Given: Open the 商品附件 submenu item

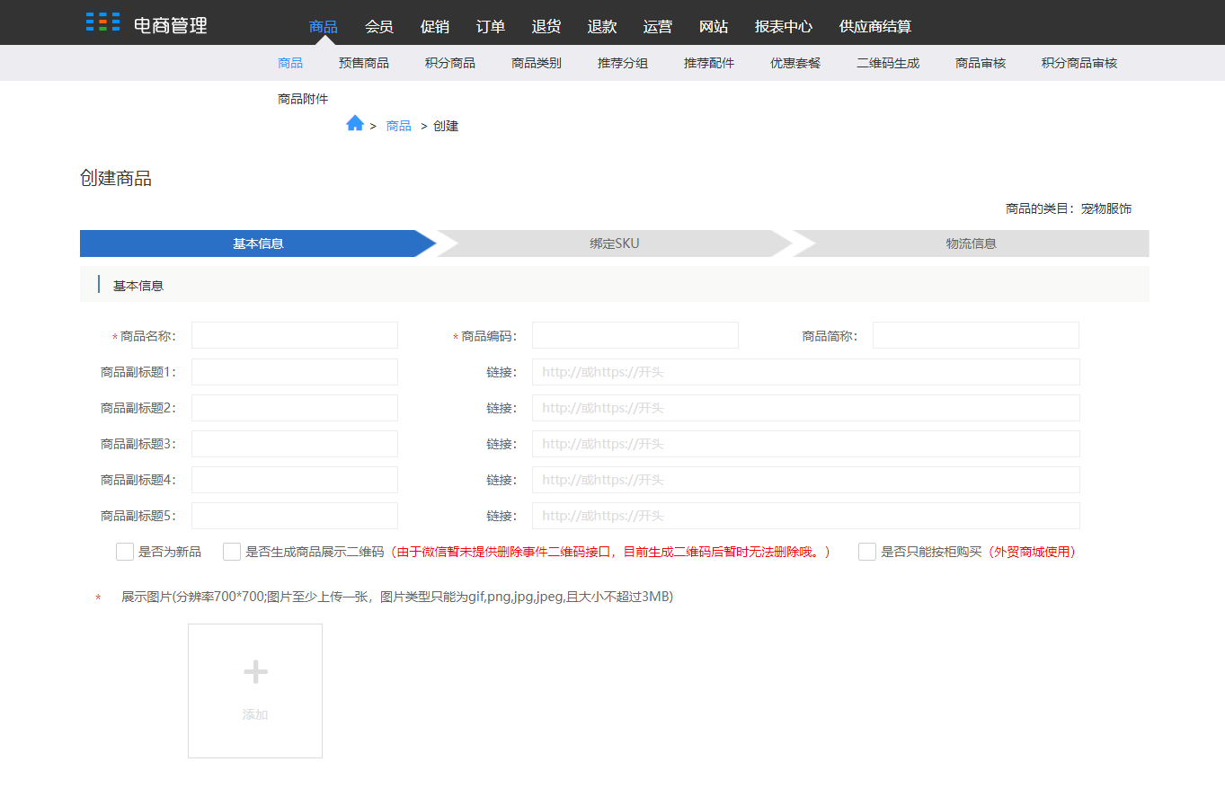Looking at the screenshot, I should tap(303, 99).
